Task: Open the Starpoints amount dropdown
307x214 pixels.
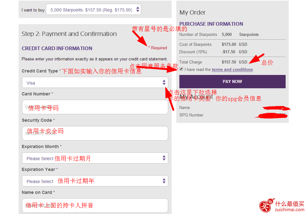Action: [93, 9]
